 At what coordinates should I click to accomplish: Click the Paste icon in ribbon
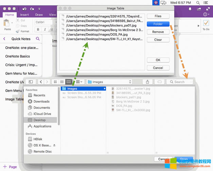(6, 24)
